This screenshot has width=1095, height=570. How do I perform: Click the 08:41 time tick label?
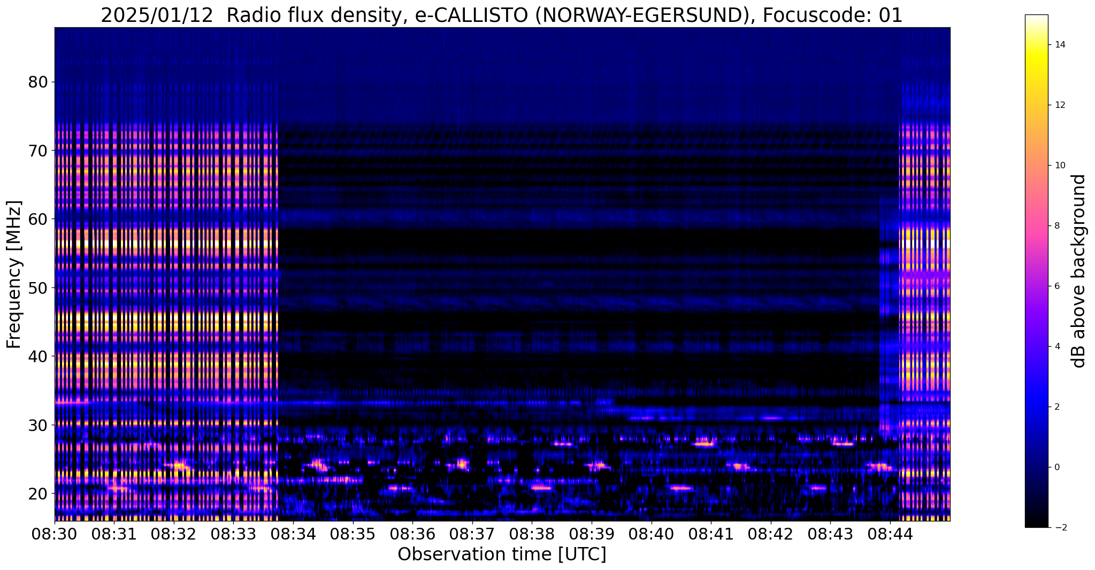711,534
